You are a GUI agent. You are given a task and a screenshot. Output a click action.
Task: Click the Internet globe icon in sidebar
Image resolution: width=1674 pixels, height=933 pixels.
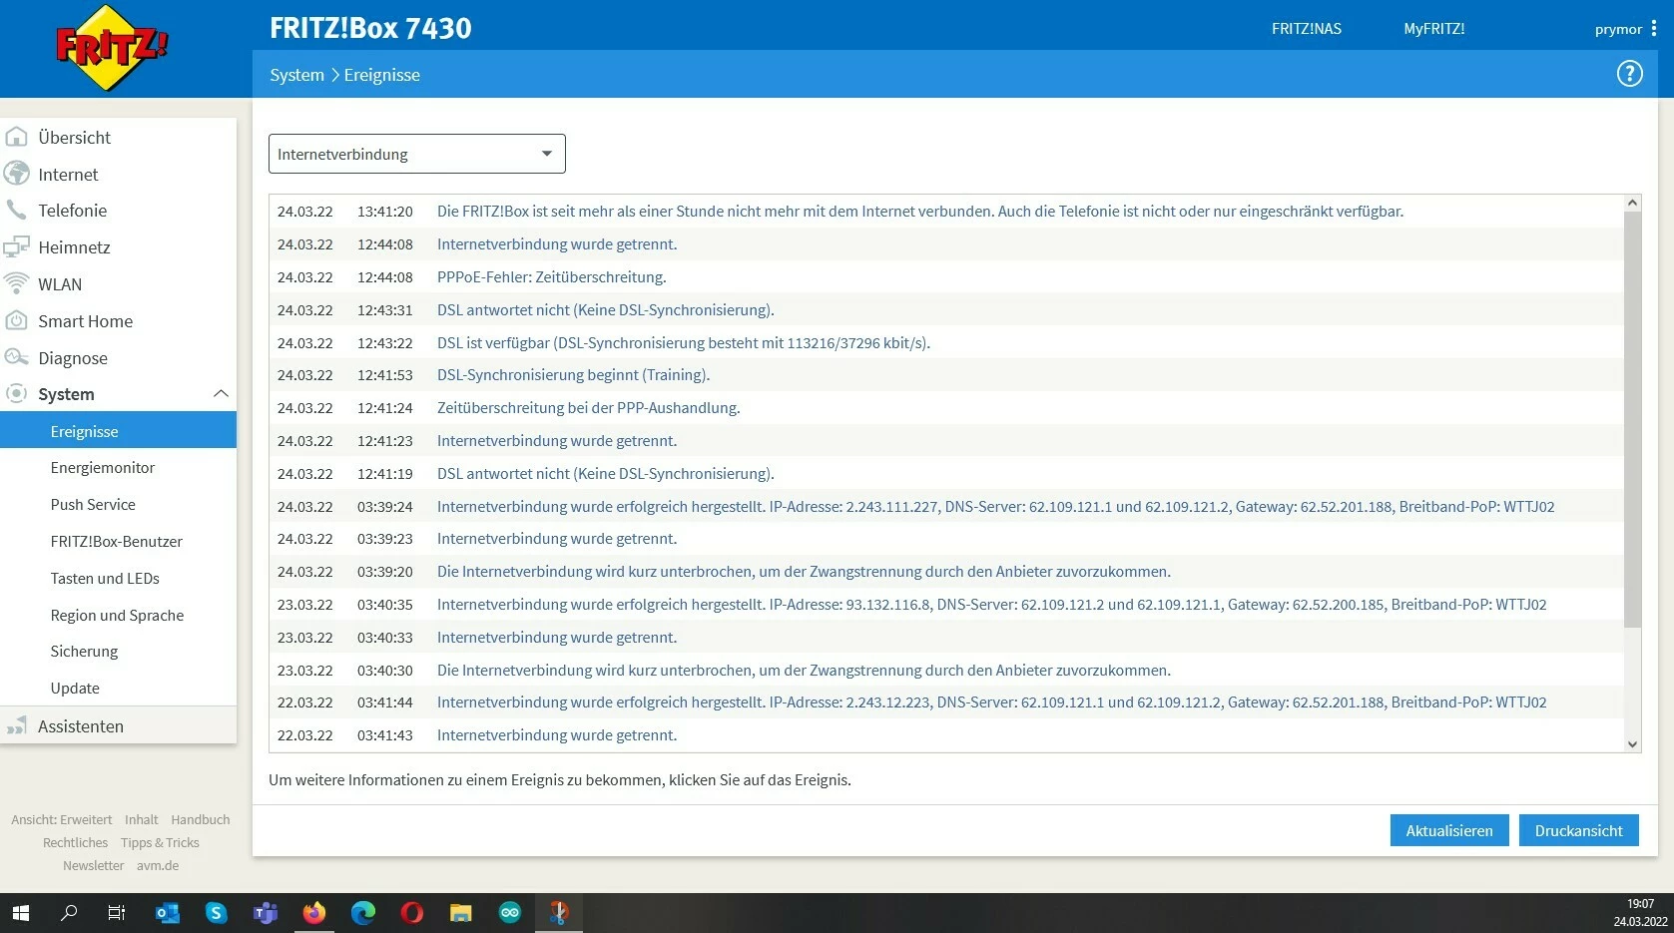point(17,174)
